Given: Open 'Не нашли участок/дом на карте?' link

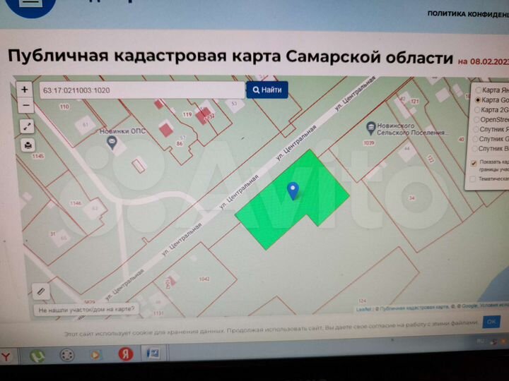Looking at the screenshot, I should tap(88, 309).
